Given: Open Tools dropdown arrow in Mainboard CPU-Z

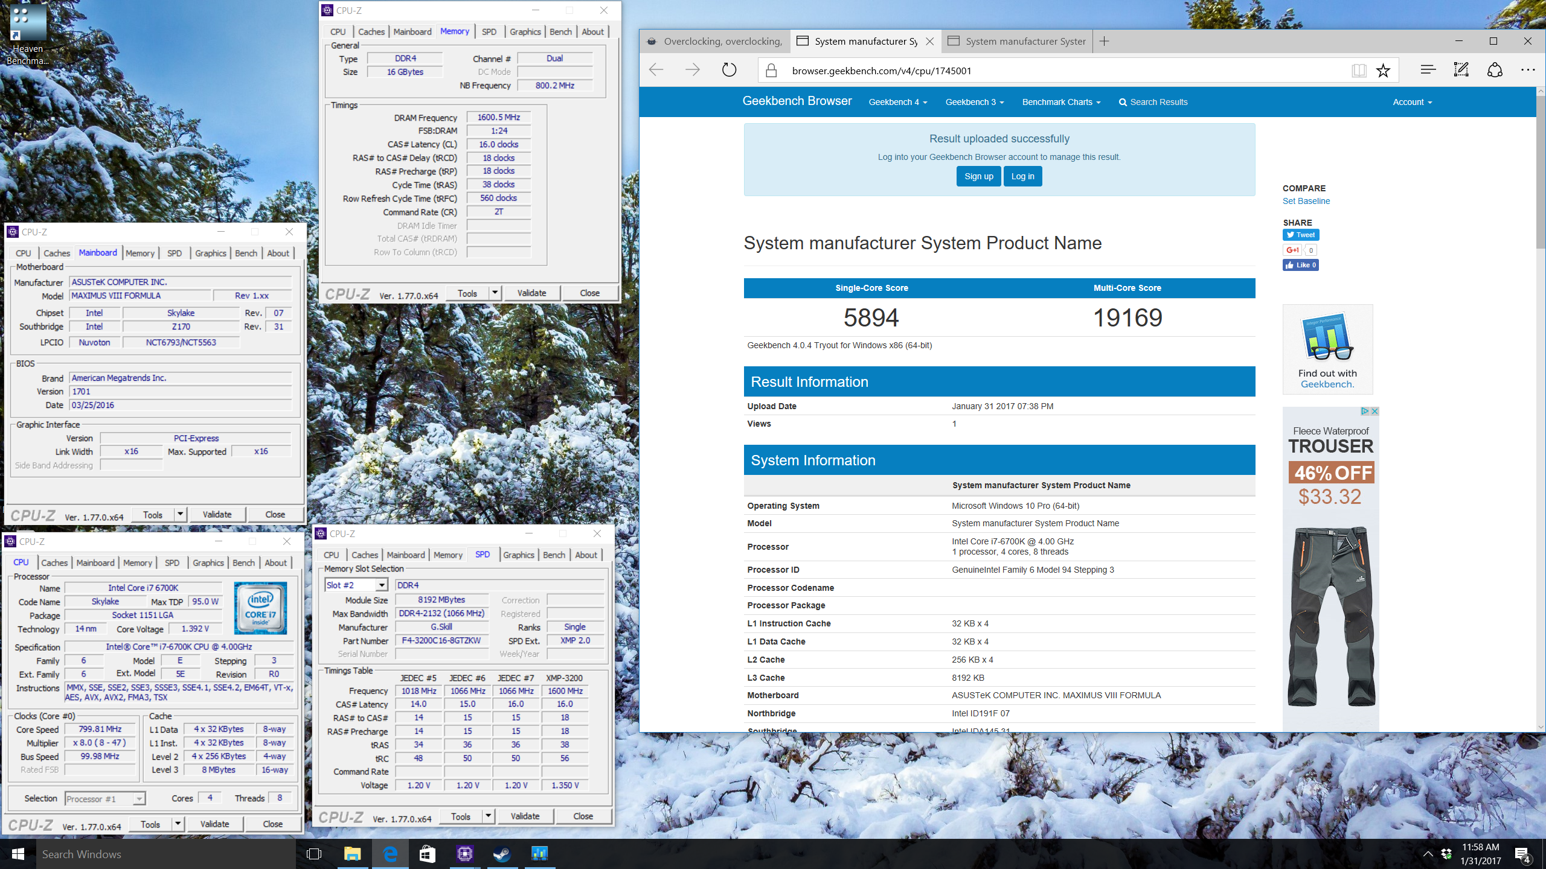Looking at the screenshot, I should 180,514.
